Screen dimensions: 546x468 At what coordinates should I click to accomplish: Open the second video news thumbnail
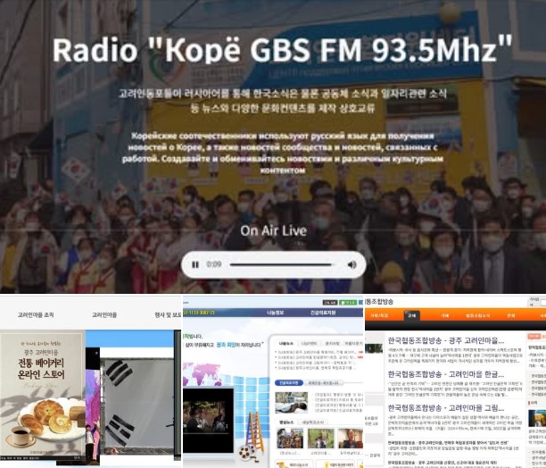[x=320, y=438]
